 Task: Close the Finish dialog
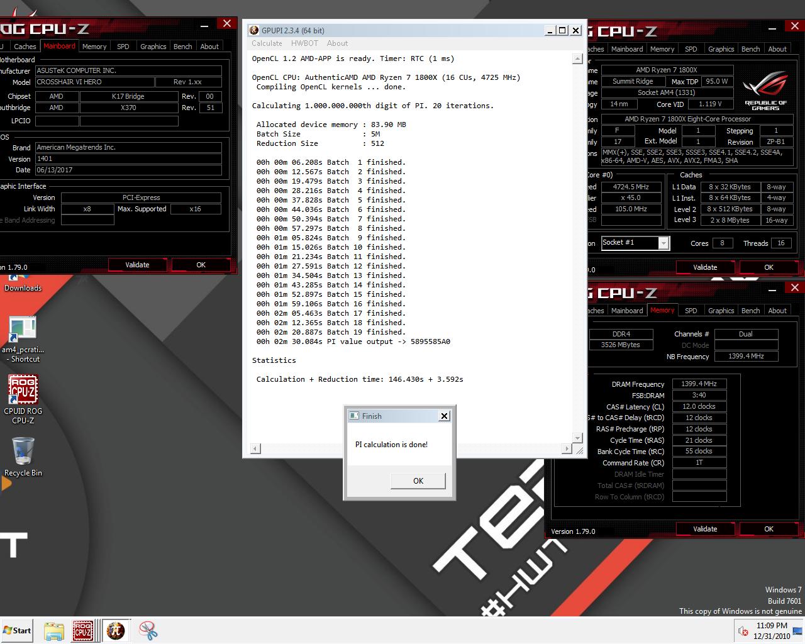tap(444, 416)
